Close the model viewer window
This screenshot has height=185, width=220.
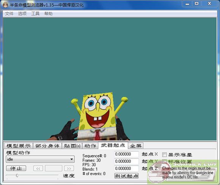point(209,4)
